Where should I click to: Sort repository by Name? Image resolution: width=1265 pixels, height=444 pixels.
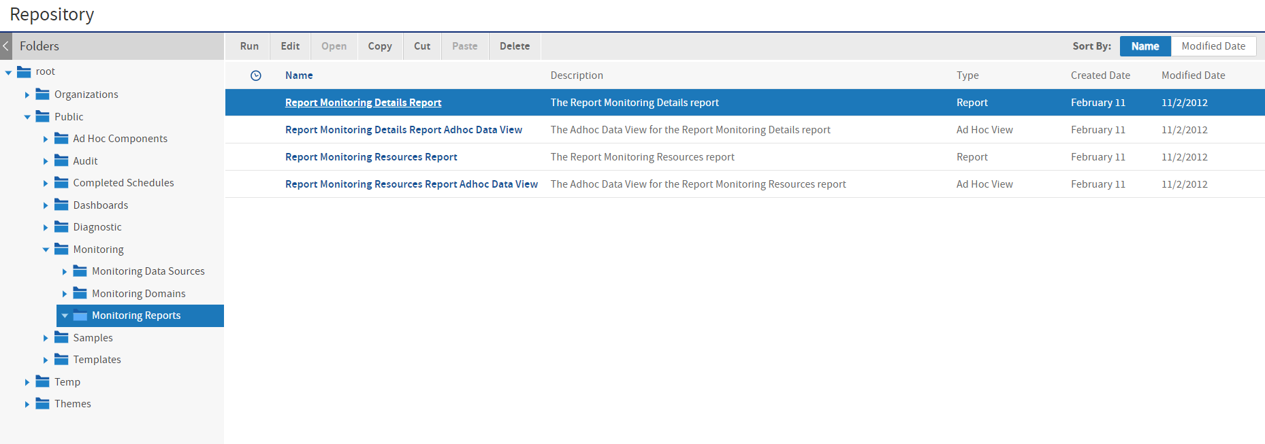pyautogui.click(x=1145, y=46)
